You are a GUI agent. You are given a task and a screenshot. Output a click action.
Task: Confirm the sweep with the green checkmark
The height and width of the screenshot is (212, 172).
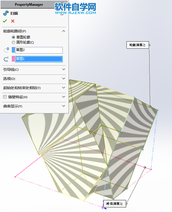pos(5,21)
